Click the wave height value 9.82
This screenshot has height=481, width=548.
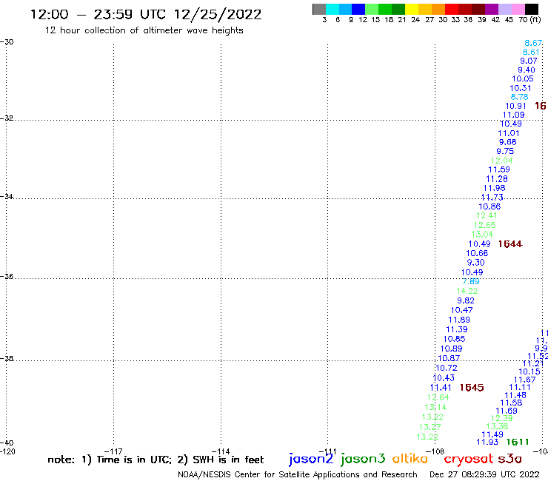(x=466, y=300)
